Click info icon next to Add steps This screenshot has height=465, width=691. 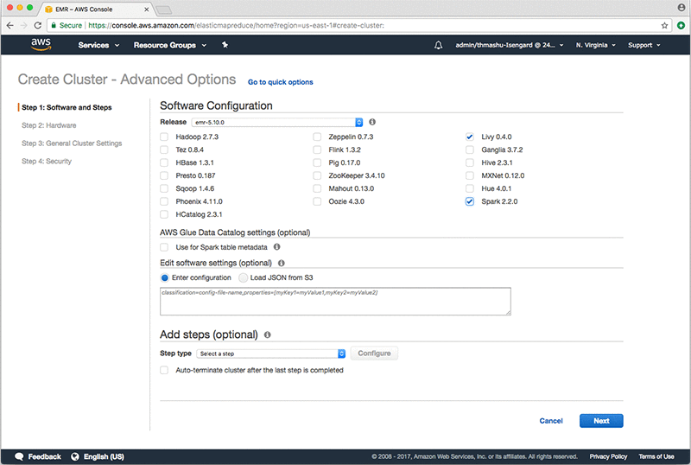click(267, 334)
